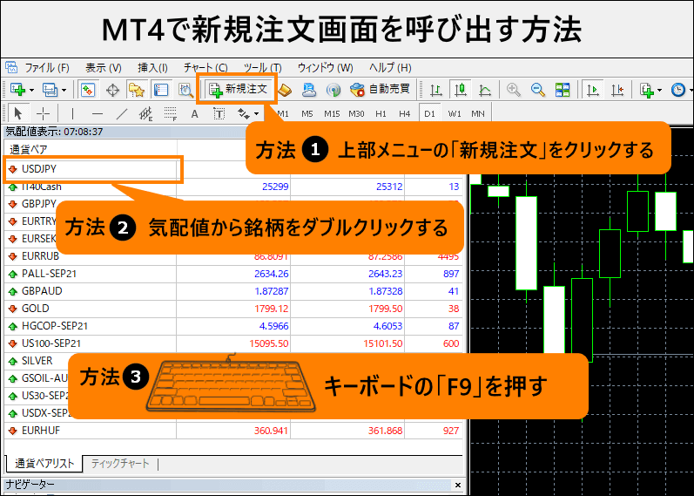Open the ツール(T) menu
The image size is (694, 496).
click(x=262, y=68)
